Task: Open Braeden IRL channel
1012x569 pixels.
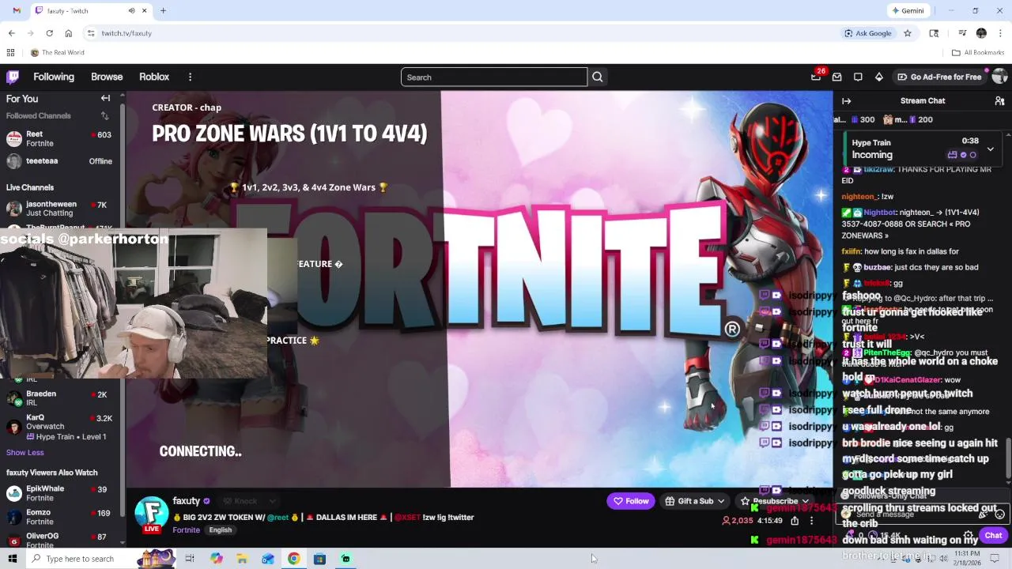Action: click(x=59, y=398)
